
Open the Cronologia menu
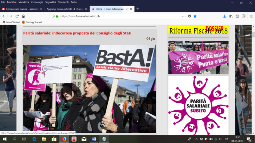(37, 2)
